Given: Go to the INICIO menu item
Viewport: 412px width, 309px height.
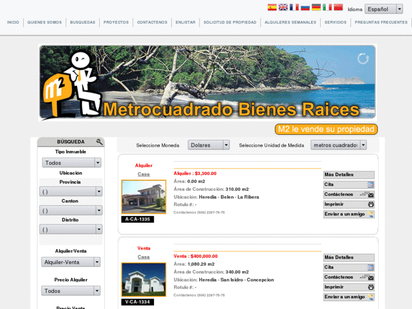Looking at the screenshot, I should 13,22.
